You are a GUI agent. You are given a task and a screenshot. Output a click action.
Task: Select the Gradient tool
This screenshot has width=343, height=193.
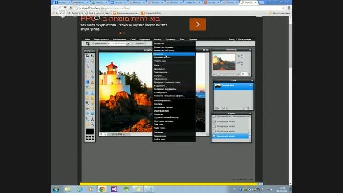click(x=87, y=82)
